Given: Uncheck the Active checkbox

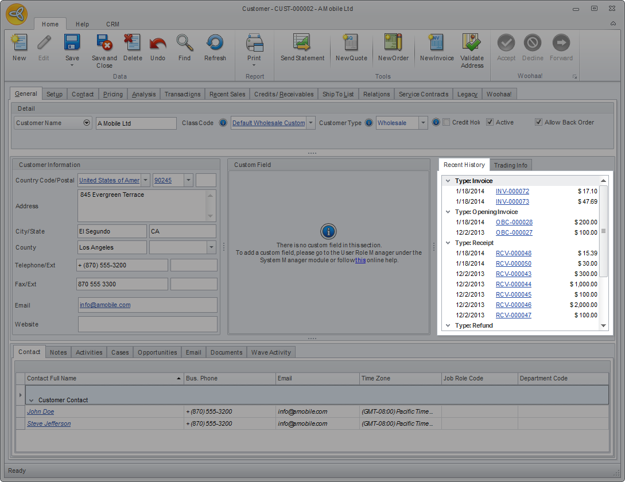Looking at the screenshot, I should (490, 122).
